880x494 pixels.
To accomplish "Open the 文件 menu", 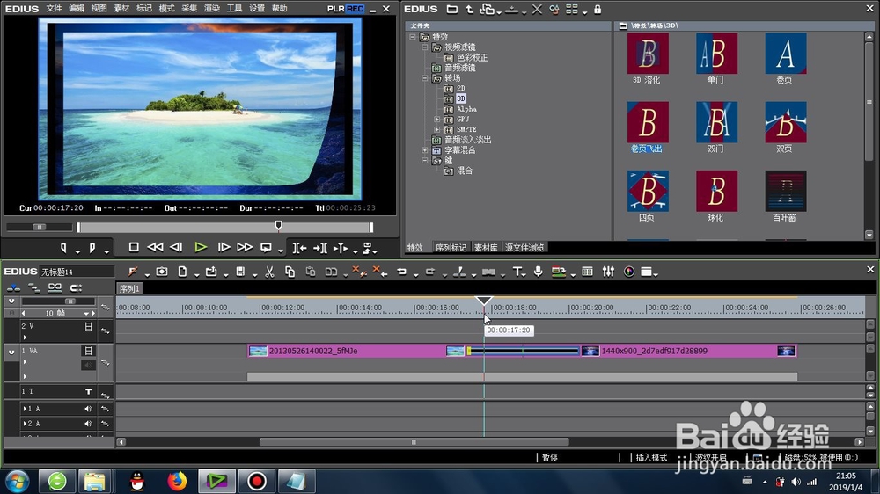I will coord(54,9).
